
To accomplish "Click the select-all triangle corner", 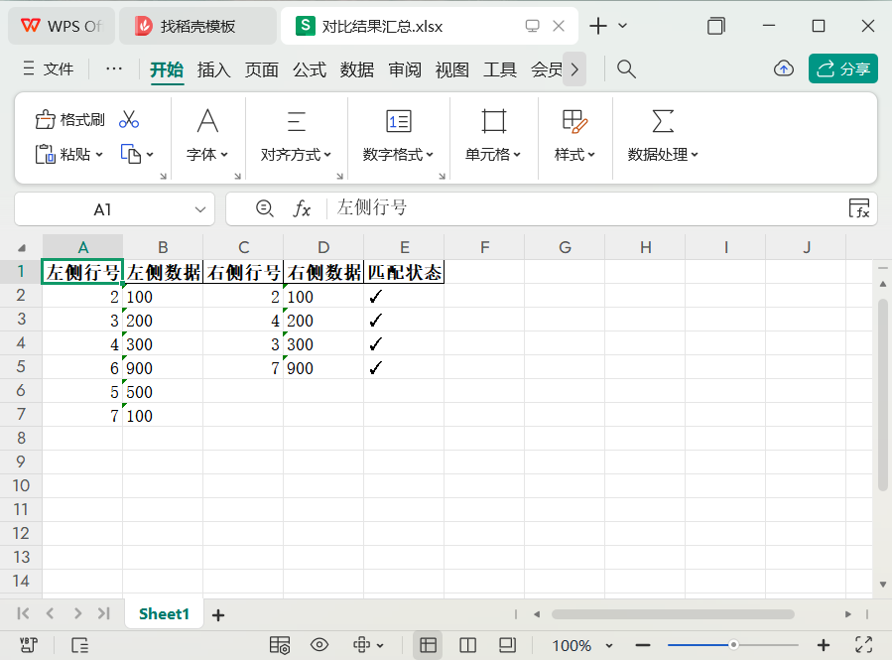I will [x=22, y=247].
